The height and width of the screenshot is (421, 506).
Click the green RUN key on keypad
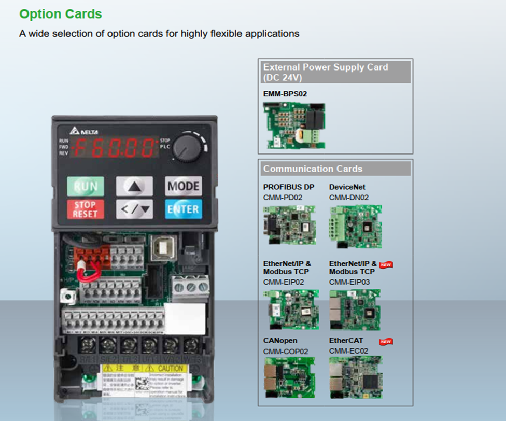click(x=86, y=186)
